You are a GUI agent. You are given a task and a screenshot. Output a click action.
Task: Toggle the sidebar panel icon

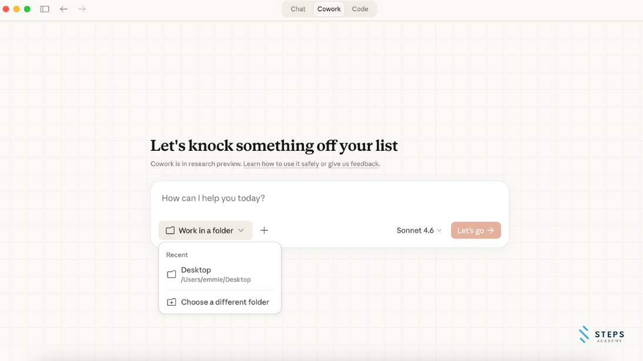point(45,9)
